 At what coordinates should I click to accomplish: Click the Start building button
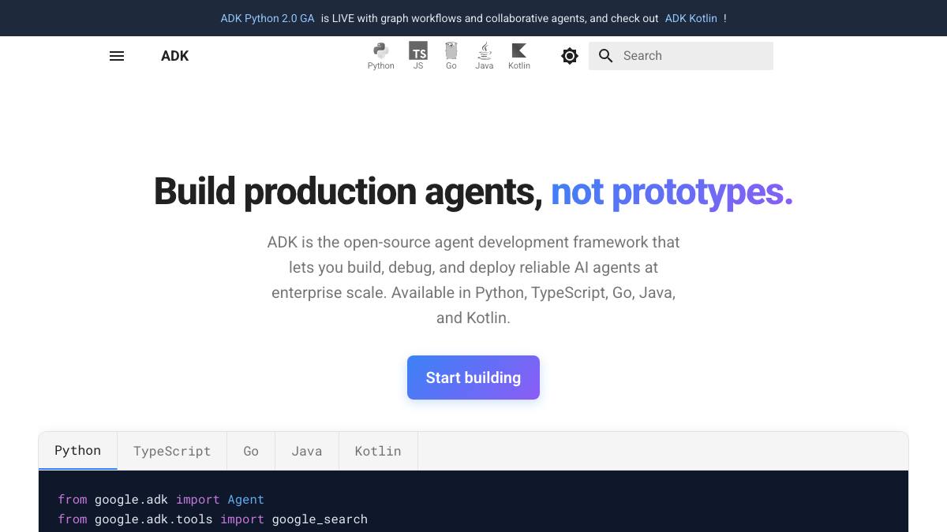[x=473, y=378]
